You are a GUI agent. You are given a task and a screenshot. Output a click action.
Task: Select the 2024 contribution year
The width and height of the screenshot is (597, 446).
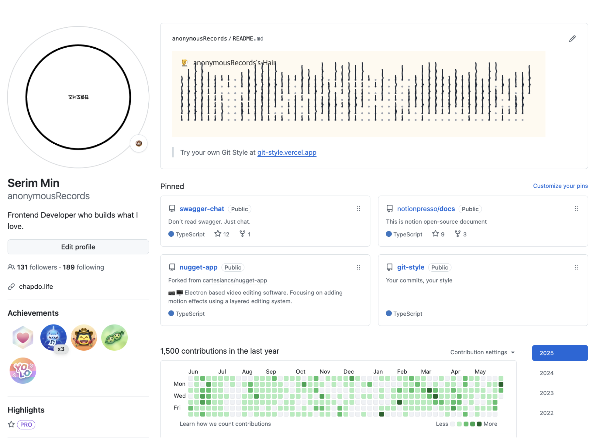pos(547,373)
